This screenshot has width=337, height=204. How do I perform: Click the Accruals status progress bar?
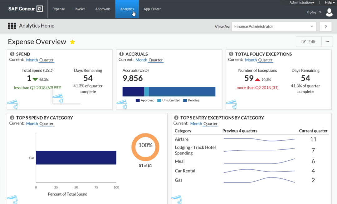pos(169,91)
